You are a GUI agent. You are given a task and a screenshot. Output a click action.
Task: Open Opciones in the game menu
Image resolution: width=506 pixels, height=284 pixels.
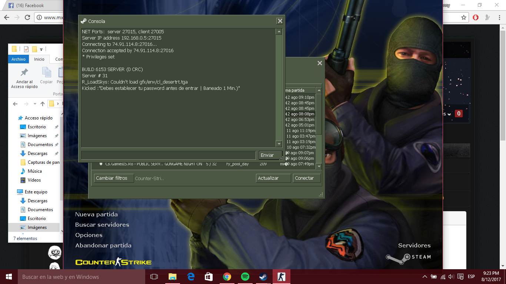pyautogui.click(x=89, y=235)
